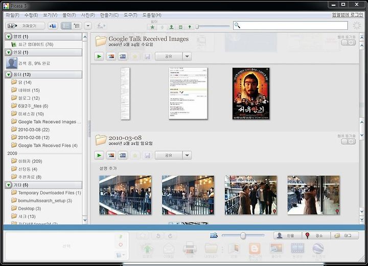Play slideshow for Google Talk Received Images folder

pyautogui.click(x=99, y=56)
